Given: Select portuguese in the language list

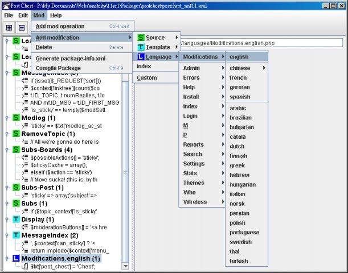Looking at the screenshot, I should click(x=247, y=232).
